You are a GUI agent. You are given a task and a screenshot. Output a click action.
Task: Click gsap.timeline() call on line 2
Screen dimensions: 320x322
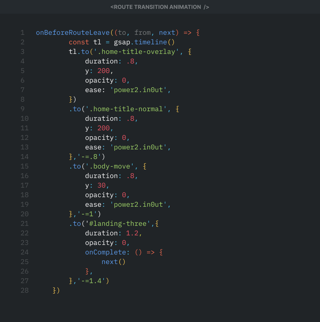[x=144, y=42]
